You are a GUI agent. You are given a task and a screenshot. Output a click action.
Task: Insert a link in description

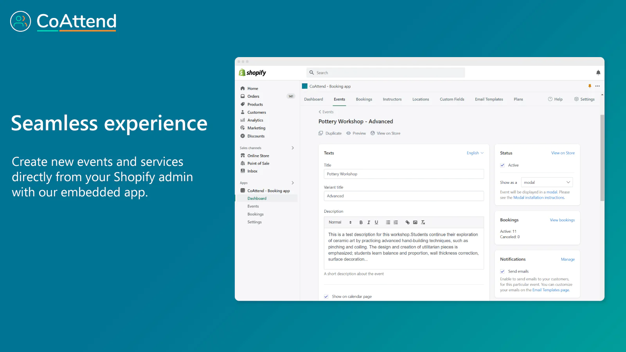click(407, 222)
